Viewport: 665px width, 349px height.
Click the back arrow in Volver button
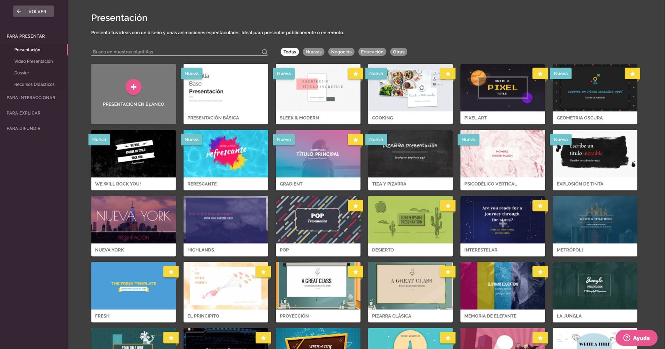[19, 11]
